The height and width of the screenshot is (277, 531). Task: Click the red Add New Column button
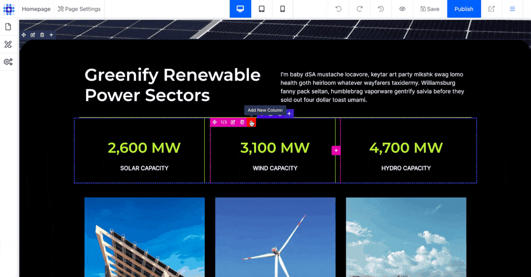click(252, 122)
